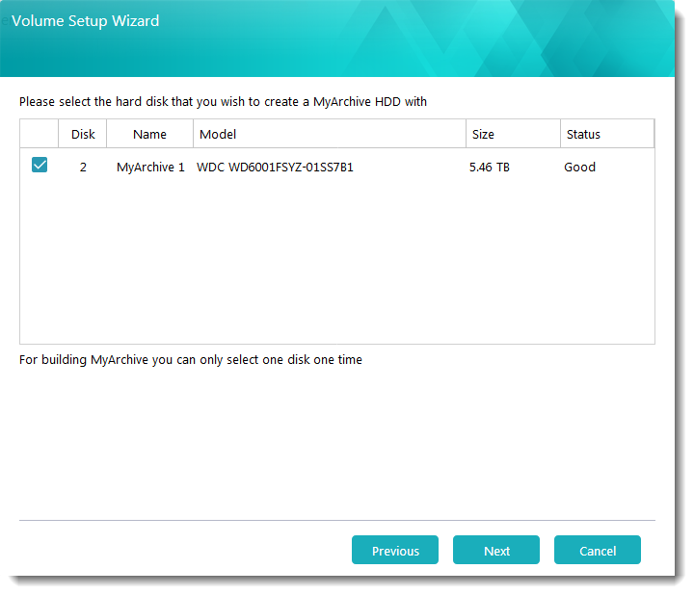Select the MyArchive 1 name cell

coord(150,168)
